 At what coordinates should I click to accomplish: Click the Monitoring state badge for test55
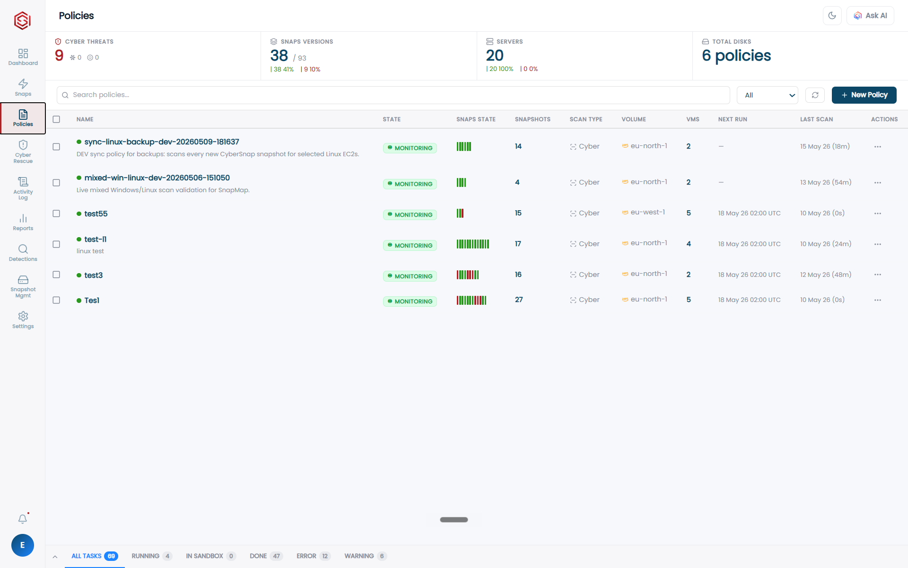pyautogui.click(x=410, y=215)
